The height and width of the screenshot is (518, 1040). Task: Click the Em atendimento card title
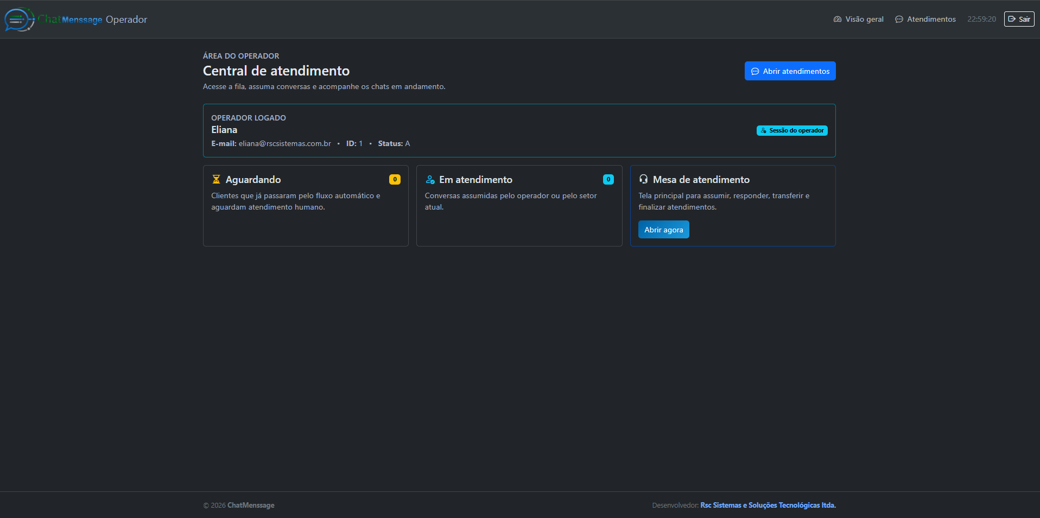pos(475,180)
